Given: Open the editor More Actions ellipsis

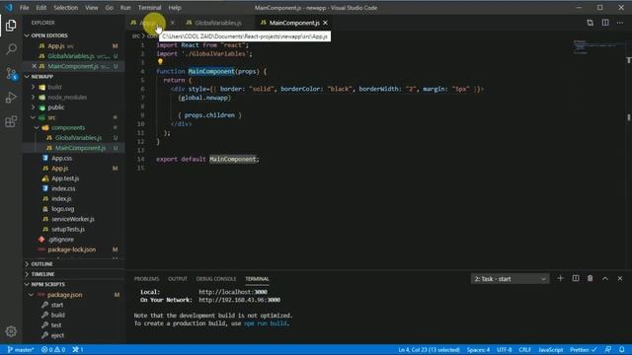Looking at the screenshot, I should (x=620, y=23).
